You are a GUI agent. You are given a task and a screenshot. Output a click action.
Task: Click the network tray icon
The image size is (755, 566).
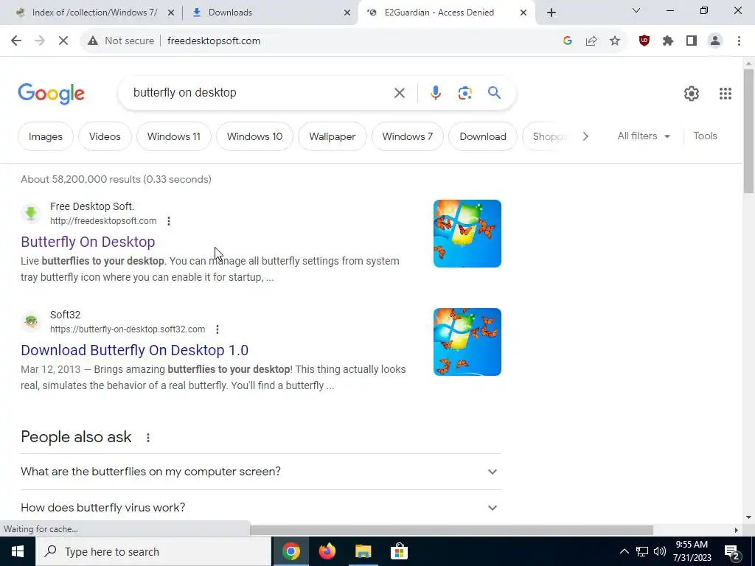[642, 551]
